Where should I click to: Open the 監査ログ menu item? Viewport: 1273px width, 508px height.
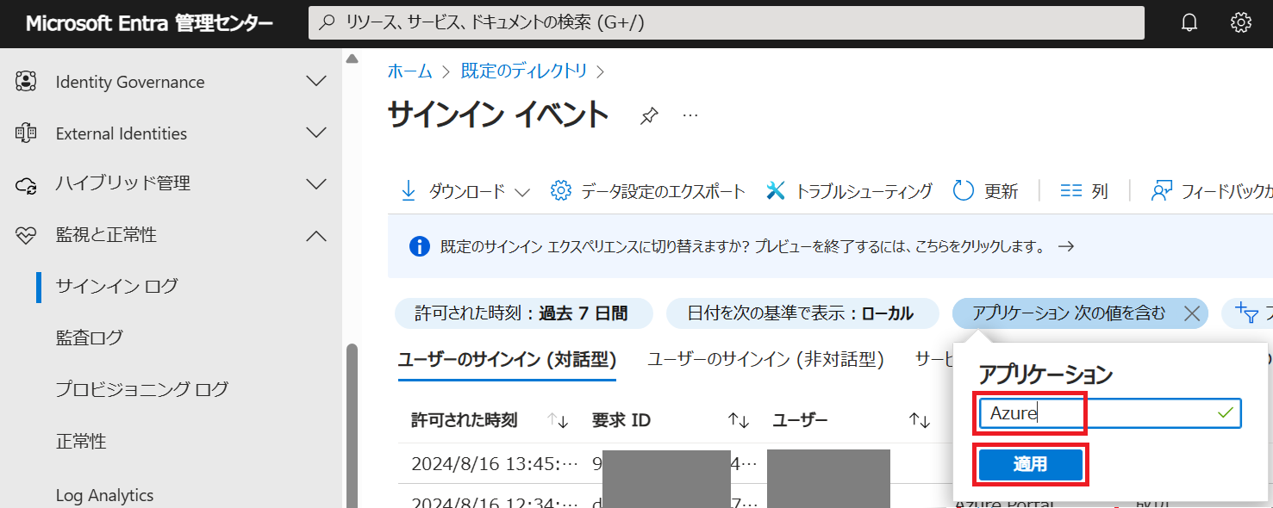90,338
